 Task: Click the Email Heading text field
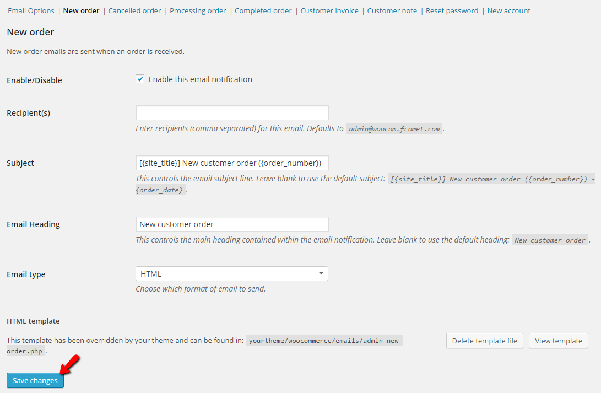[231, 224]
